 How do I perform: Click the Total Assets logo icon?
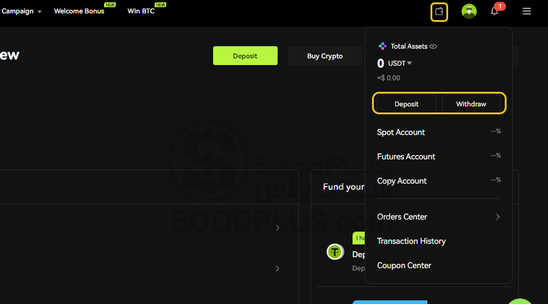coord(382,46)
